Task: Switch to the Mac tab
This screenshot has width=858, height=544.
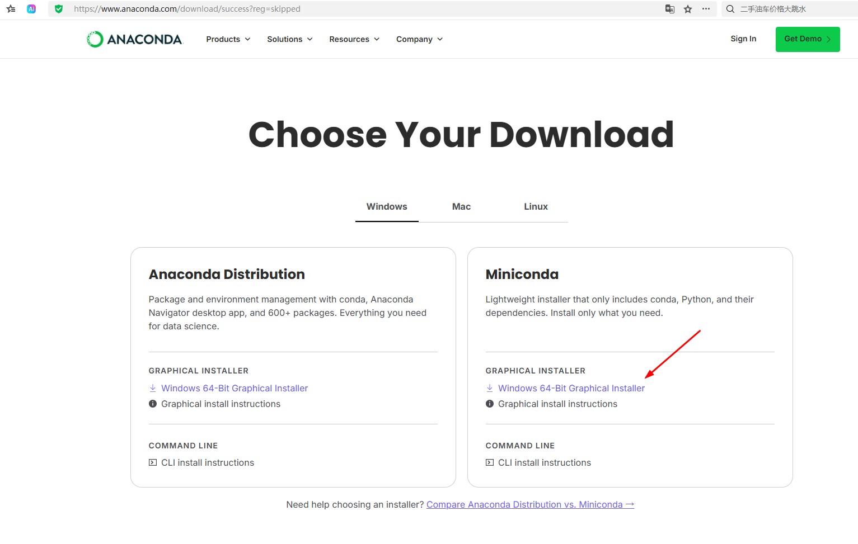Action: click(x=461, y=206)
